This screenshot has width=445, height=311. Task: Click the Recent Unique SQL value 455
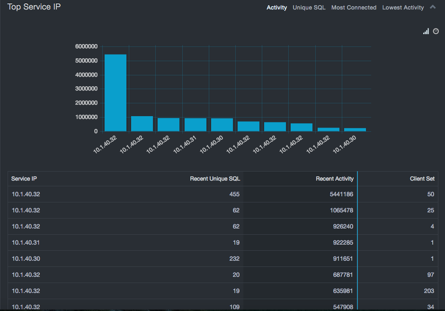pyautogui.click(x=234, y=194)
